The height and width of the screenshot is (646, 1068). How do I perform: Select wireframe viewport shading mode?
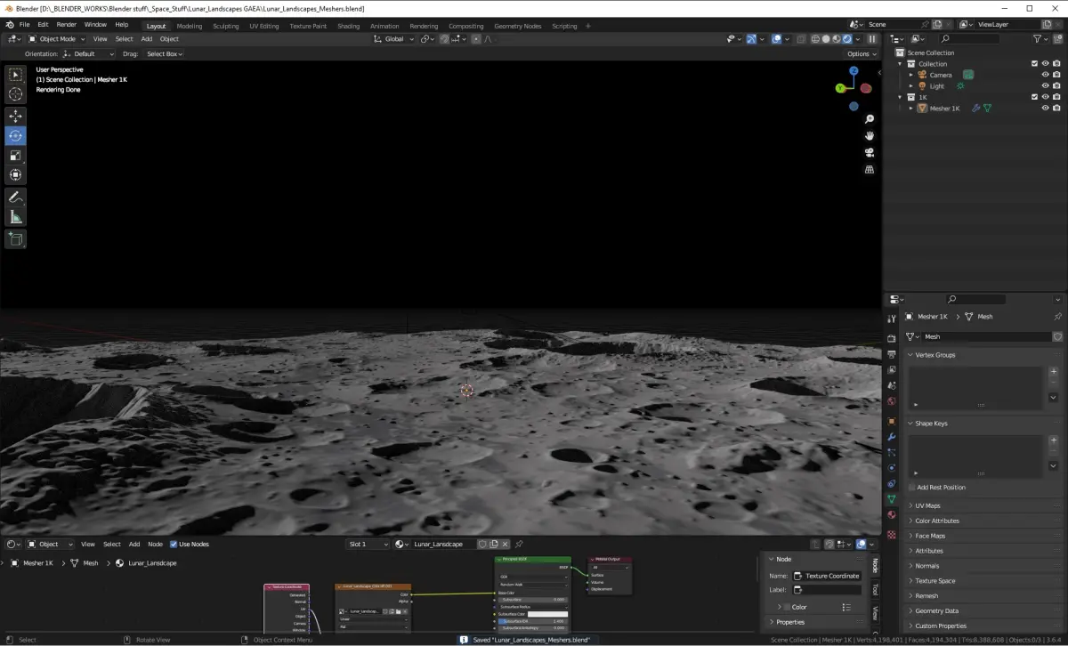tap(815, 39)
